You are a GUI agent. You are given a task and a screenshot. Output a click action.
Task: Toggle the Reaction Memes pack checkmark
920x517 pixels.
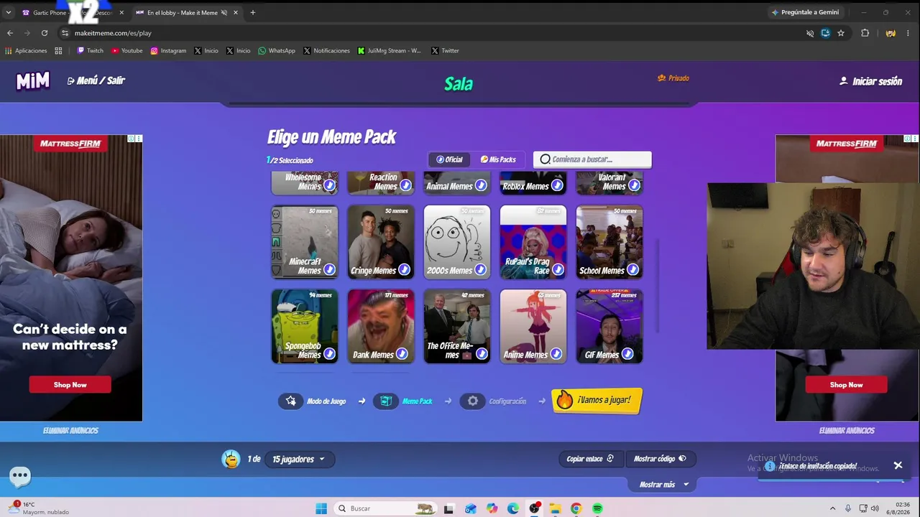405,185
